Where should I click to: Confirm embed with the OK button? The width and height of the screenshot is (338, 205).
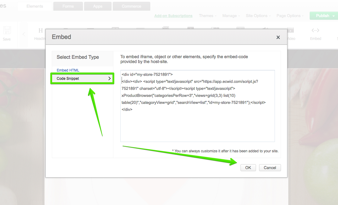coord(248,168)
